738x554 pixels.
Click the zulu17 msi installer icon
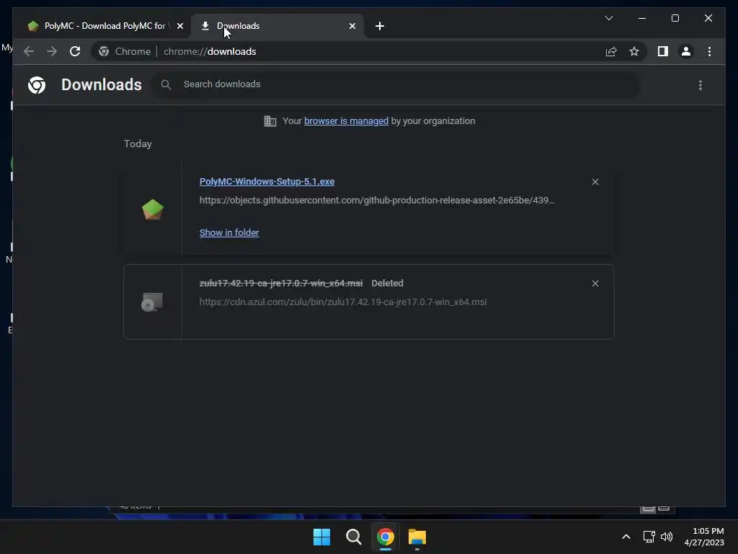153,302
